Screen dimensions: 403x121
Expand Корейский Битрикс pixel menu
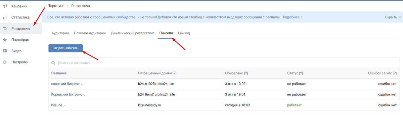[84, 95]
